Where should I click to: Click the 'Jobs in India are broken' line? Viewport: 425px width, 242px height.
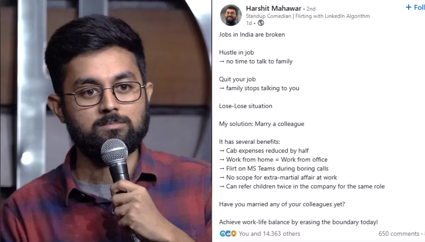point(252,35)
